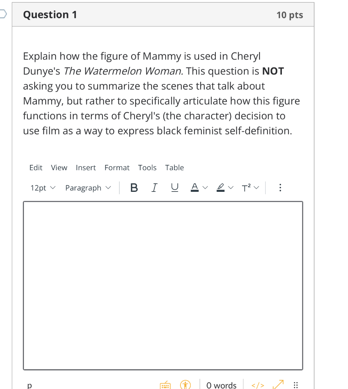Click inside the answer text box
Image resolution: width=348 pixels, height=389 pixels.
tap(163, 285)
